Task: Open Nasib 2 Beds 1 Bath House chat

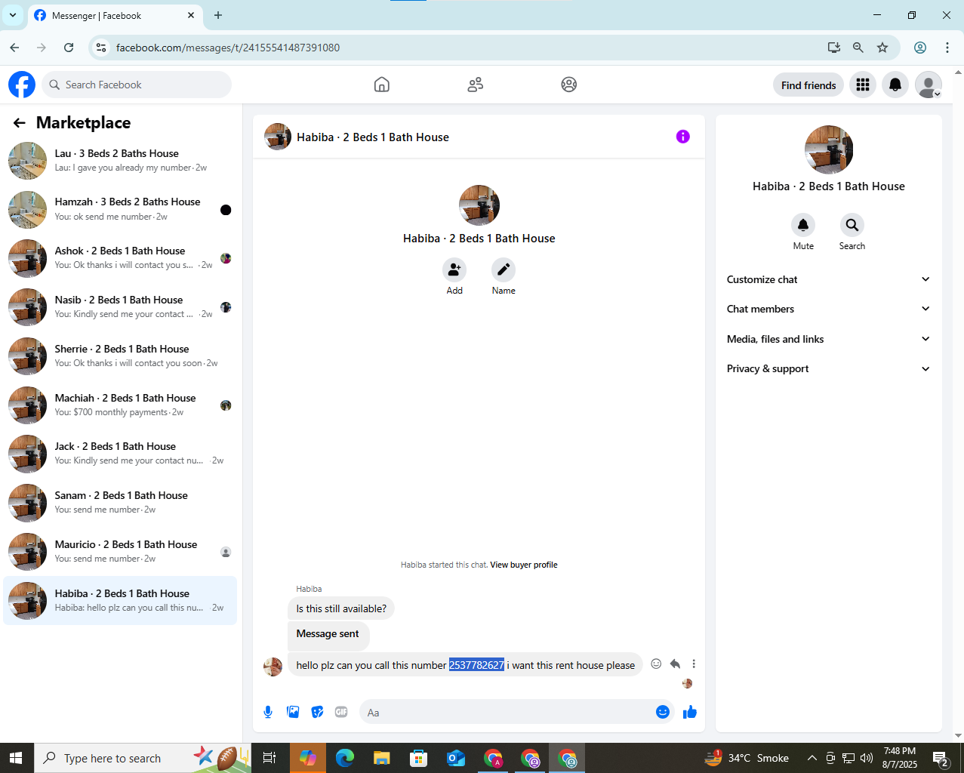Action: pyautogui.click(x=120, y=307)
